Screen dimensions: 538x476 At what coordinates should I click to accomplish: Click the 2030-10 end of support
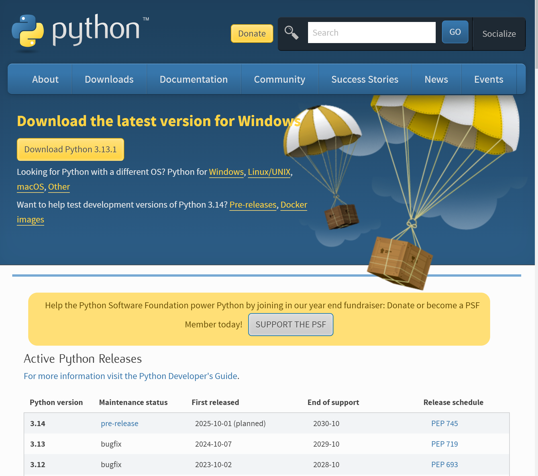tap(326, 423)
